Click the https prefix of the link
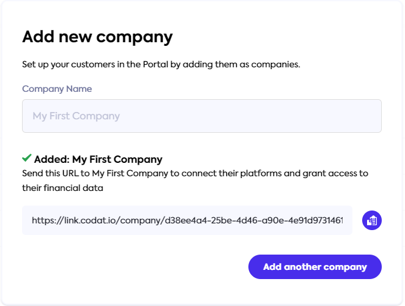The width and height of the screenshot is (405, 306). point(43,220)
